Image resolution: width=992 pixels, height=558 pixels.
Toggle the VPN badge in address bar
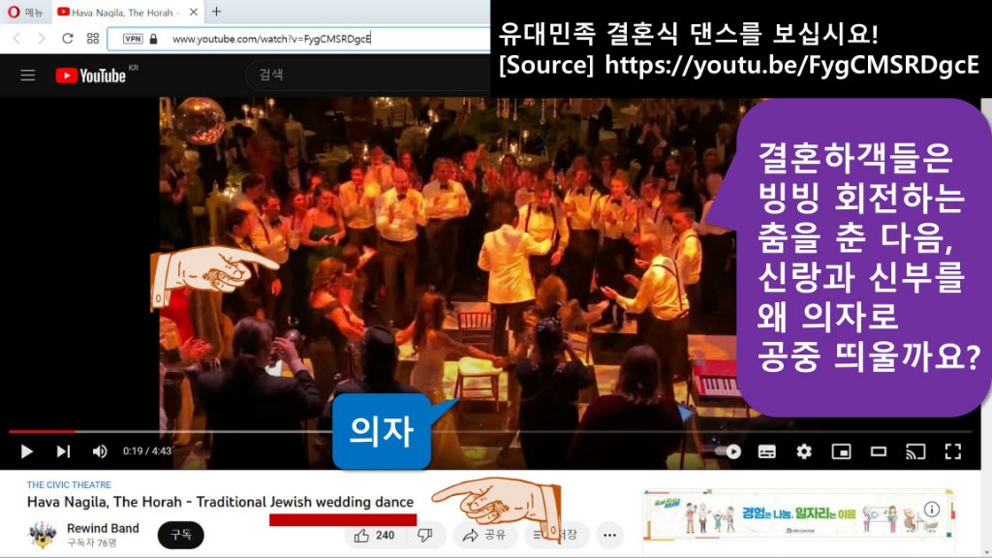(132, 39)
